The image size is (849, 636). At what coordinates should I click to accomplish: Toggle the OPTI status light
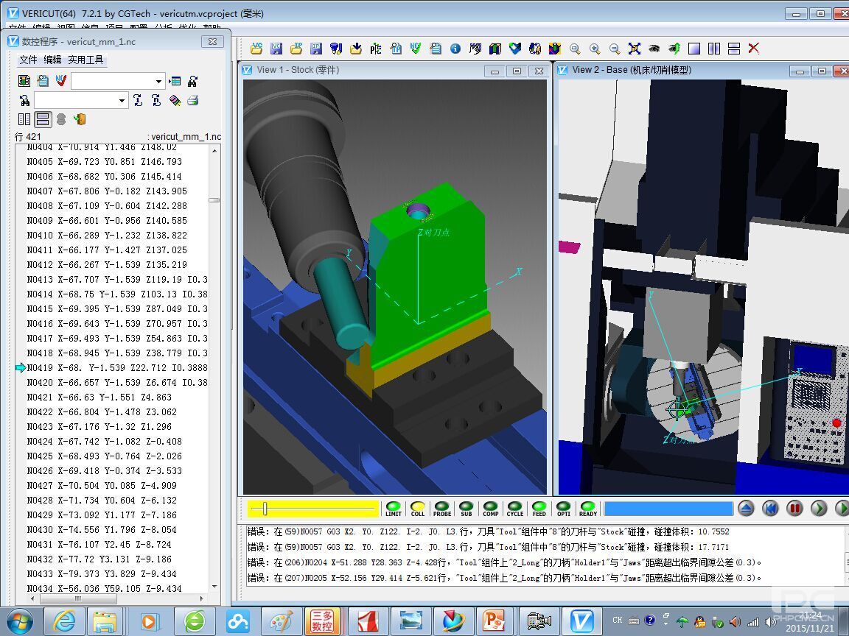tap(564, 509)
